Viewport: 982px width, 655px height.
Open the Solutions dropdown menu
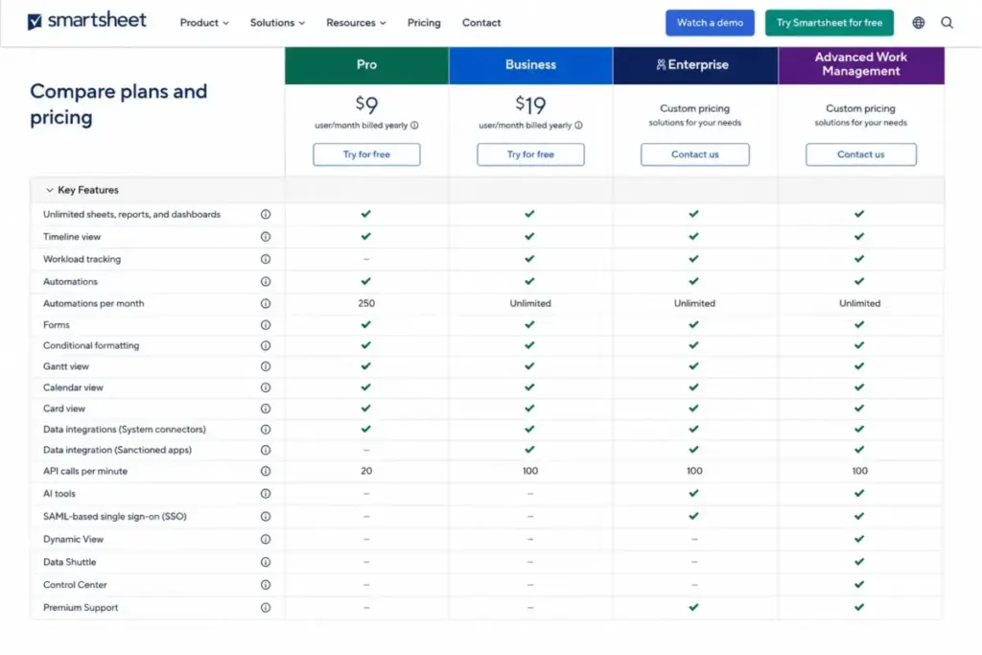[277, 23]
